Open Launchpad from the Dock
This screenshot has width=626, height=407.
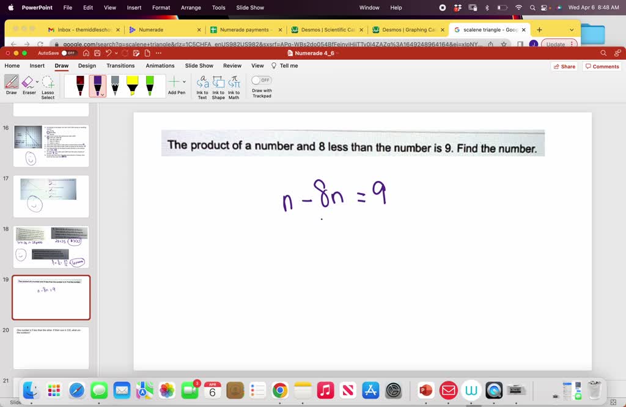point(54,390)
